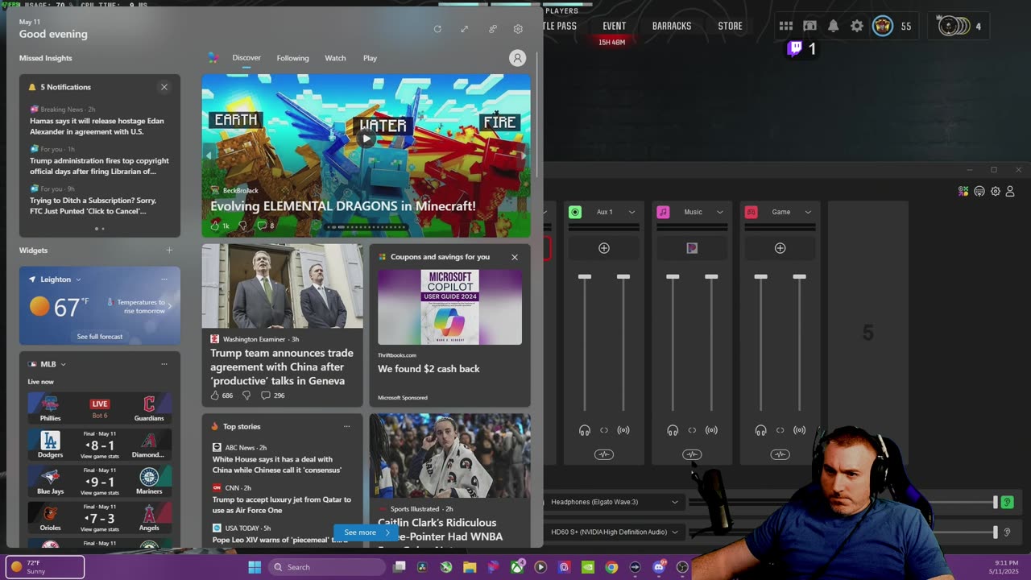Open Leighton weather widget options menu
The height and width of the screenshot is (580, 1031).
point(164,280)
